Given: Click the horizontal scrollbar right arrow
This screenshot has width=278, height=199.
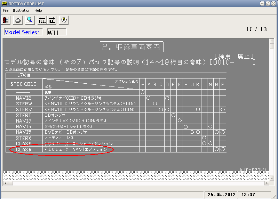Looking at the screenshot, I should coord(266,183).
